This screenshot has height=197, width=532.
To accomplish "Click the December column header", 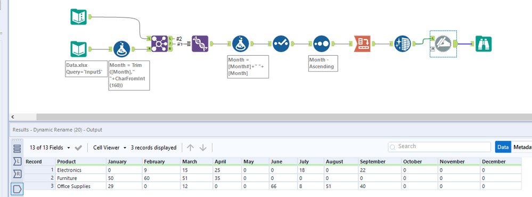I will click(x=501, y=161).
